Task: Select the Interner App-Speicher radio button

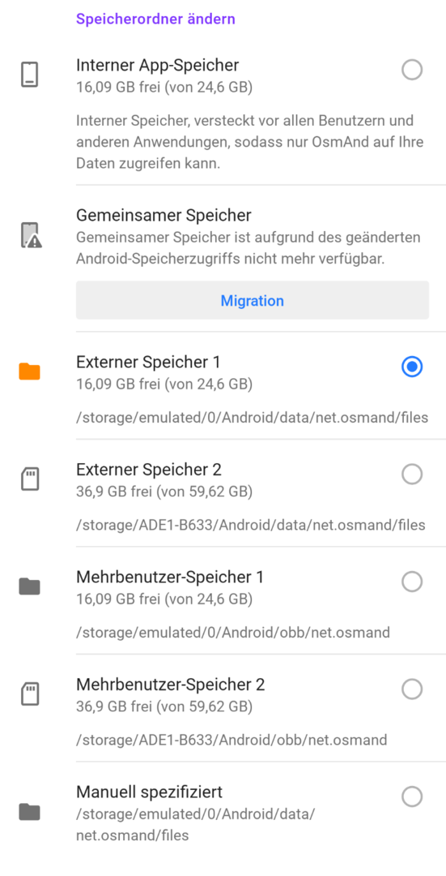Action: coord(412,70)
